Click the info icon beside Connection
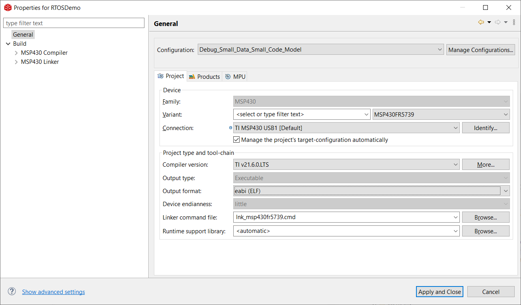The height and width of the screenshot is (305, 521). click(x=231, y=128)
